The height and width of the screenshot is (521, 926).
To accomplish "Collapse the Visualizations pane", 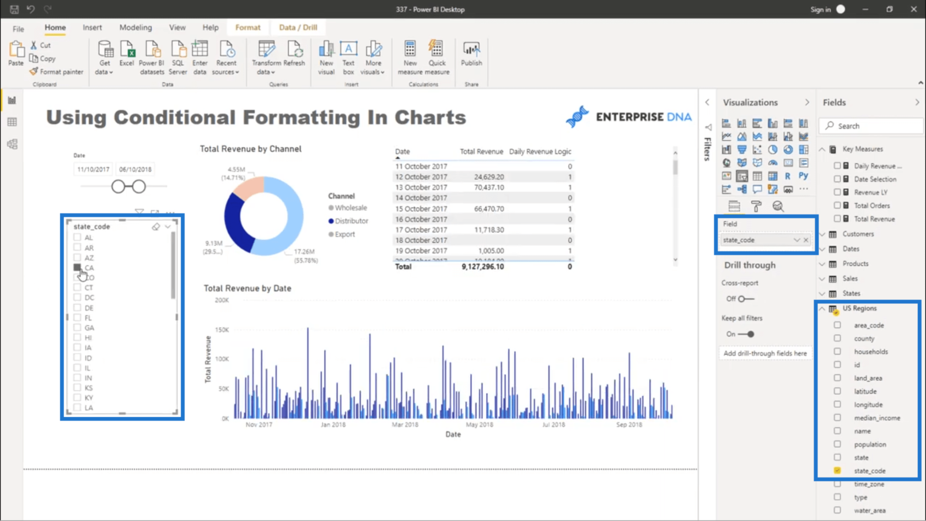I will click(807, 103).
